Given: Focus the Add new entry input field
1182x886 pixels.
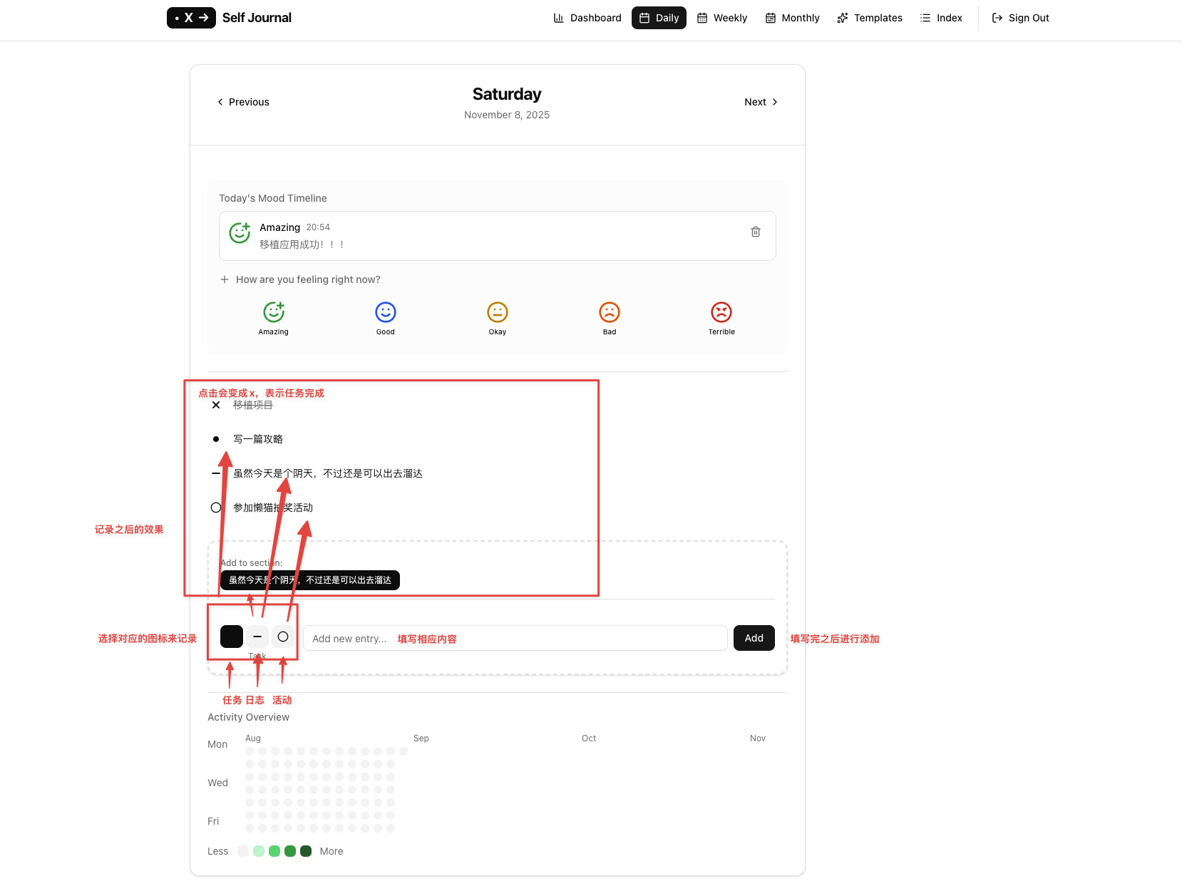Looking at the screenshot, I should 515,638.
